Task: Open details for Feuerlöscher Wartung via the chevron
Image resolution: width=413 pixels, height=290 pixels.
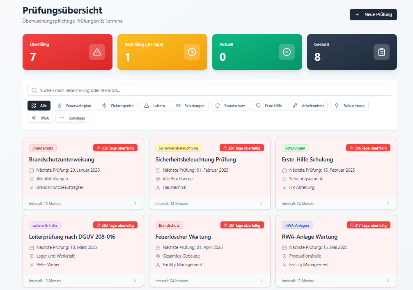Action: [x=262, y=280]
